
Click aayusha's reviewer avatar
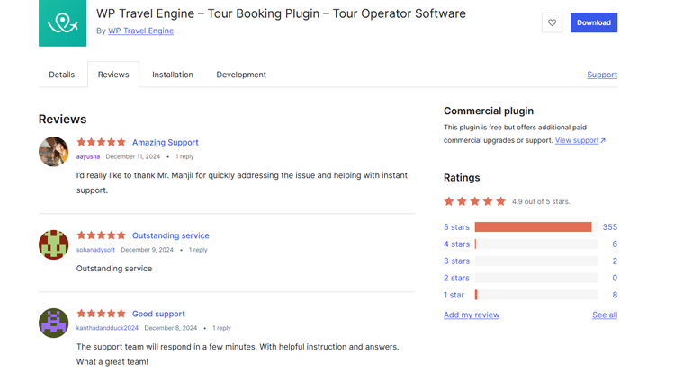point(54,151)
